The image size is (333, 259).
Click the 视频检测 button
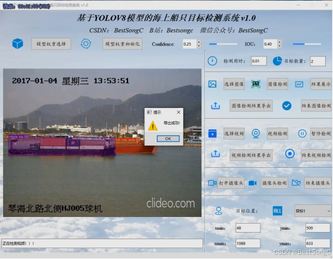[277, 134]
